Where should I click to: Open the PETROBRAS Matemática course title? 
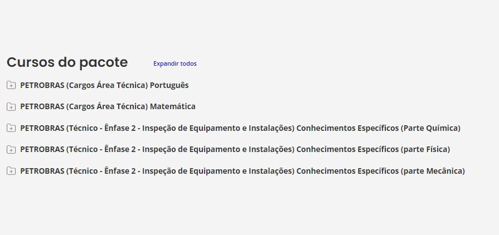pos(108,106)
